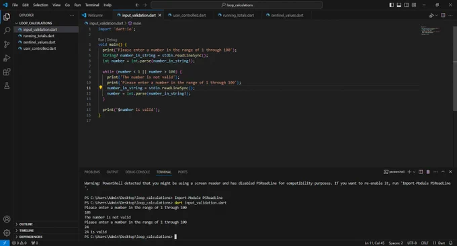This screenshot has width=457, height=246.
Task: Open the Explorer view in activity bar
Action: [x=7, y=17]
